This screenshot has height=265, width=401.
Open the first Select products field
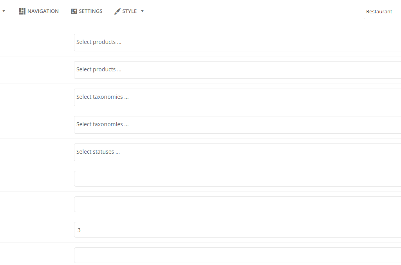238,42
